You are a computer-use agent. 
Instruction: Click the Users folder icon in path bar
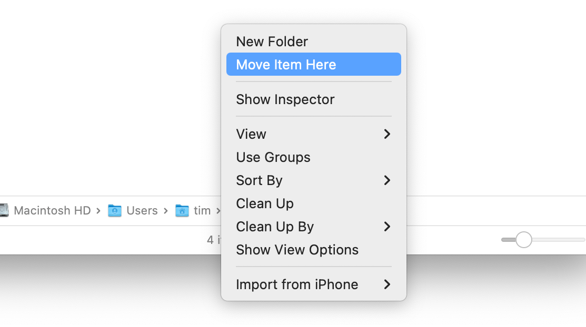pos(115,211)
